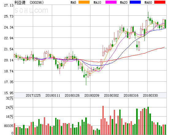Click the 25.73 price axis label
Image resolution: width=184 pixels, height=135 pixels.
[x=9, y=16]
